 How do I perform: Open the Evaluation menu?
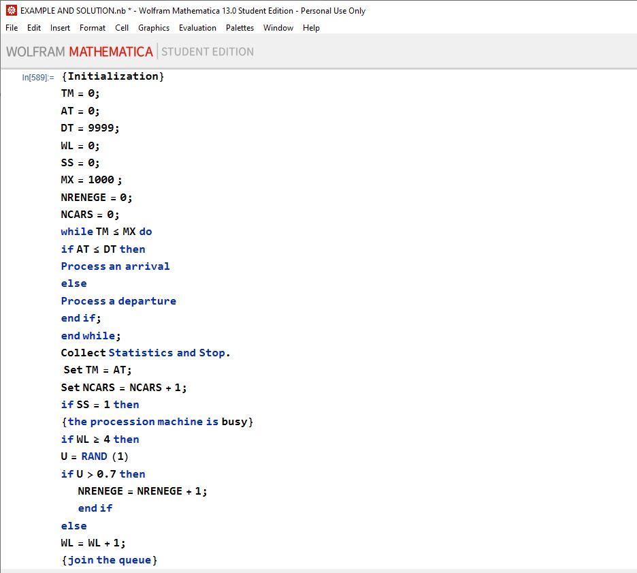(197, 28)
